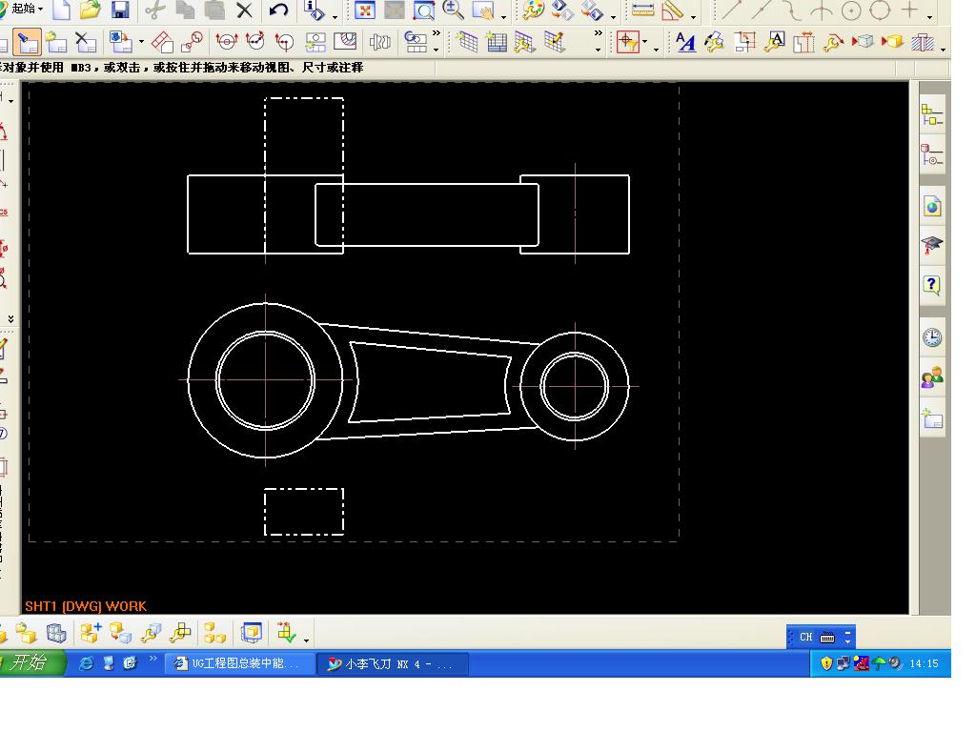The image size is (976, 732).
Task: Select the Pan hand tool
Action: [483, 10]
